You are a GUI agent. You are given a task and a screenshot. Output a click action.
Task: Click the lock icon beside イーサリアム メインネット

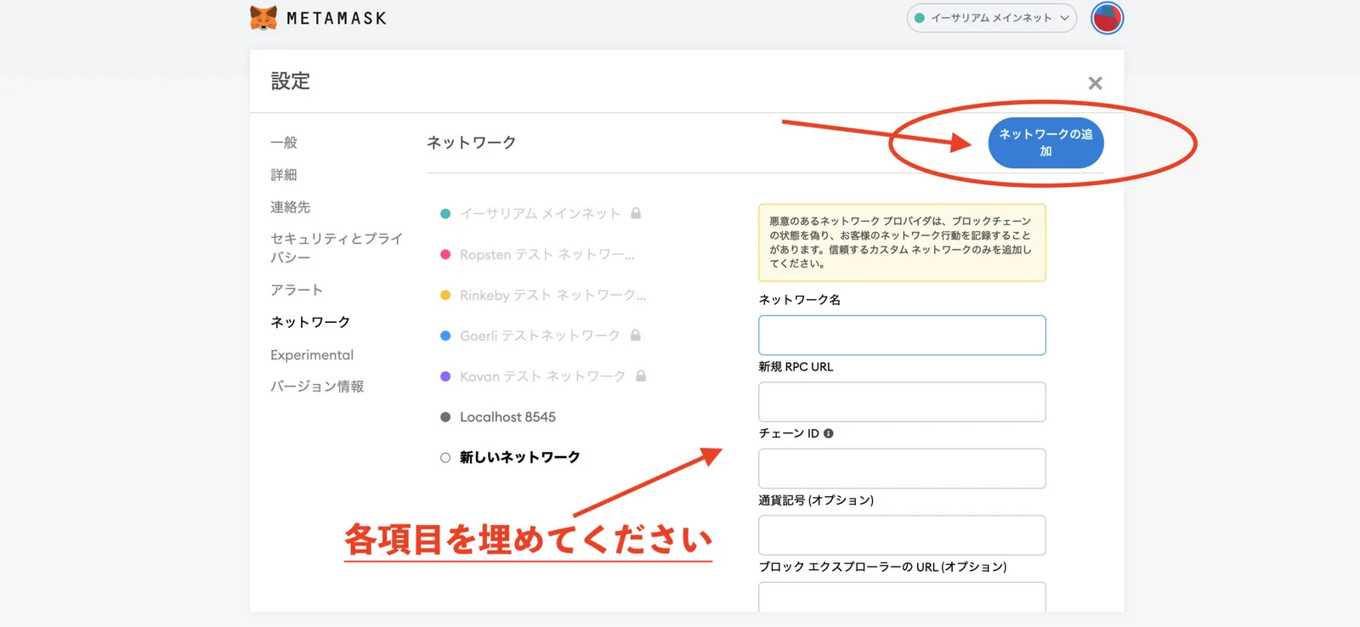pos(636,213)
